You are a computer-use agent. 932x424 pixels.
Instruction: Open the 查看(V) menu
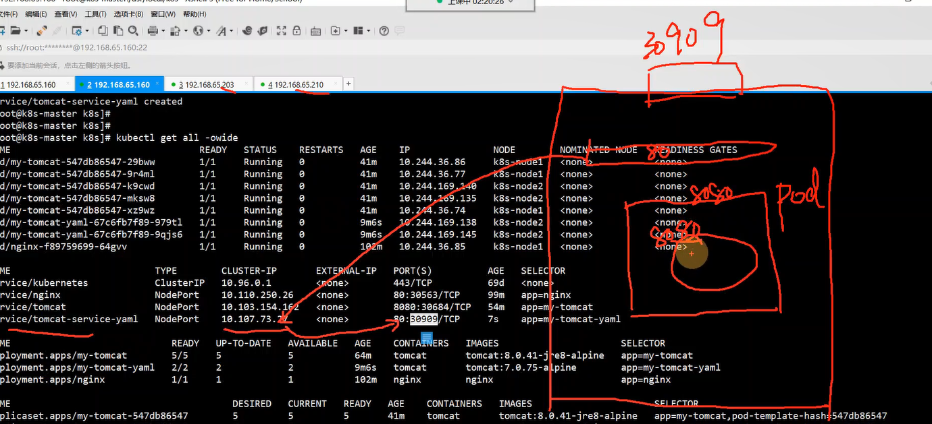pyautogui.click(x=66, y=14)
